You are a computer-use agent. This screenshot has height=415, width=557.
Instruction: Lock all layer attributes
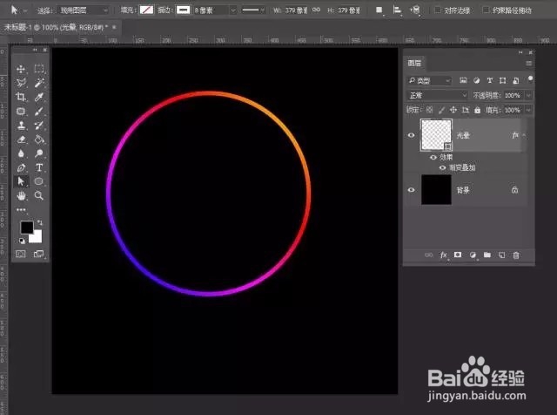(477, 110)
